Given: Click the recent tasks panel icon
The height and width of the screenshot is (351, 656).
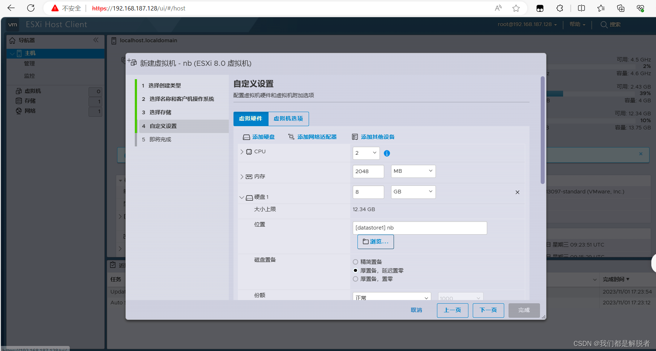Looking at the screenshot, I should [x=113, y=265].
